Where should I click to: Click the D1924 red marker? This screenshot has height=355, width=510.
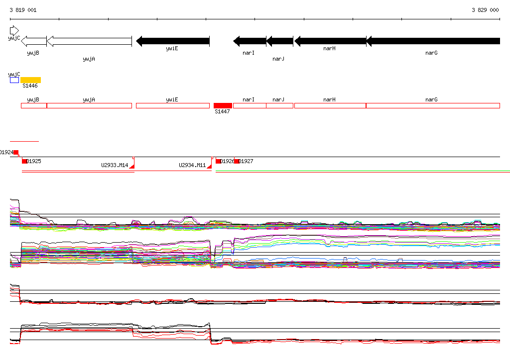tap(16, 153)
